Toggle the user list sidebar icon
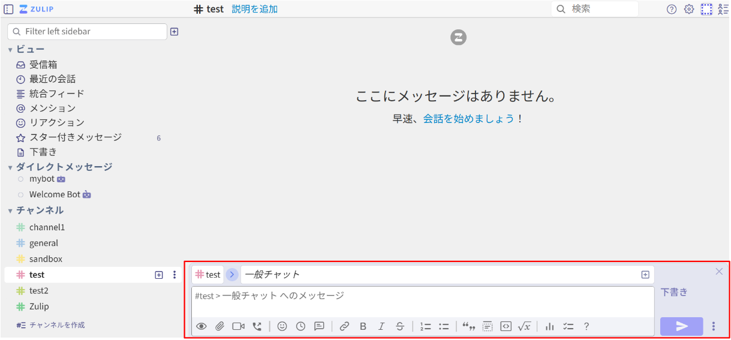The width and height of the screenshot is (731, 340). tap(723, 9)
